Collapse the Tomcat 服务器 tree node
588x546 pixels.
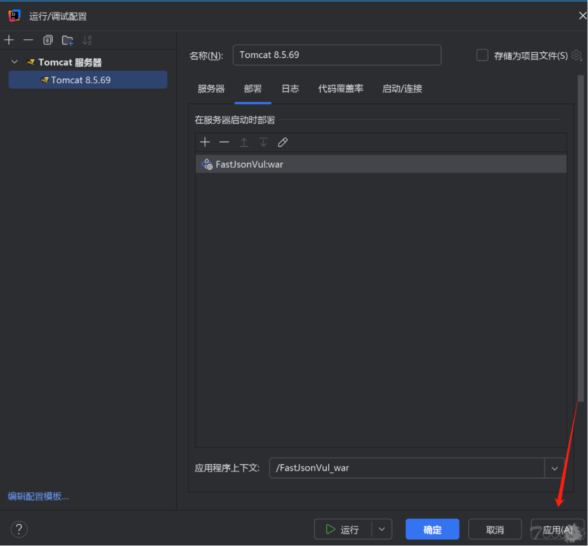pos(15,62)
